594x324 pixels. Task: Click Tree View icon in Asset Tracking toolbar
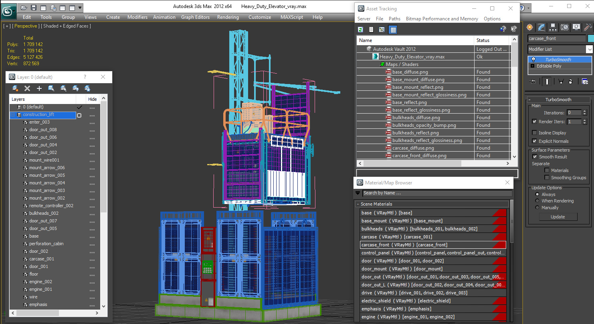tap(382, 30)
